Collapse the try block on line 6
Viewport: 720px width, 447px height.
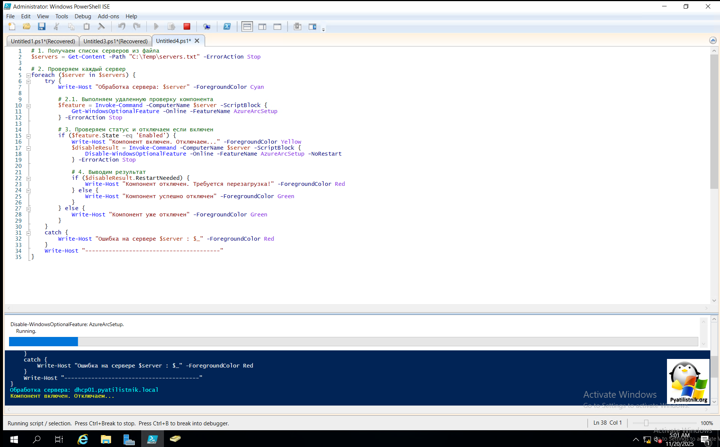pos(28,81)
